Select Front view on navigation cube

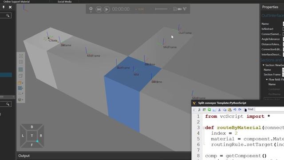click(32, 145)
